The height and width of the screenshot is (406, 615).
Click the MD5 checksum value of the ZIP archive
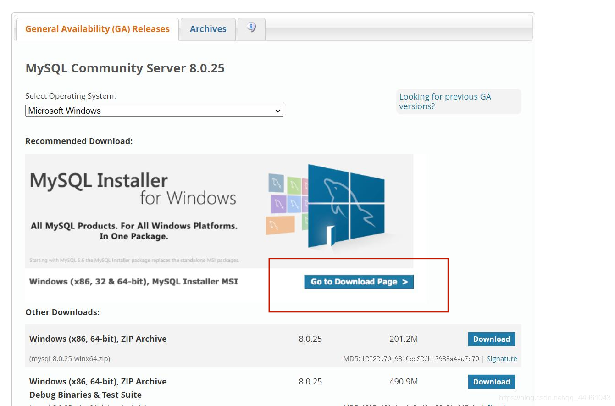click(x=420, y=359)
